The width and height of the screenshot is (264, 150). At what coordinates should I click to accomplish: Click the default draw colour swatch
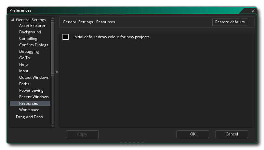(x=65, y=37)
